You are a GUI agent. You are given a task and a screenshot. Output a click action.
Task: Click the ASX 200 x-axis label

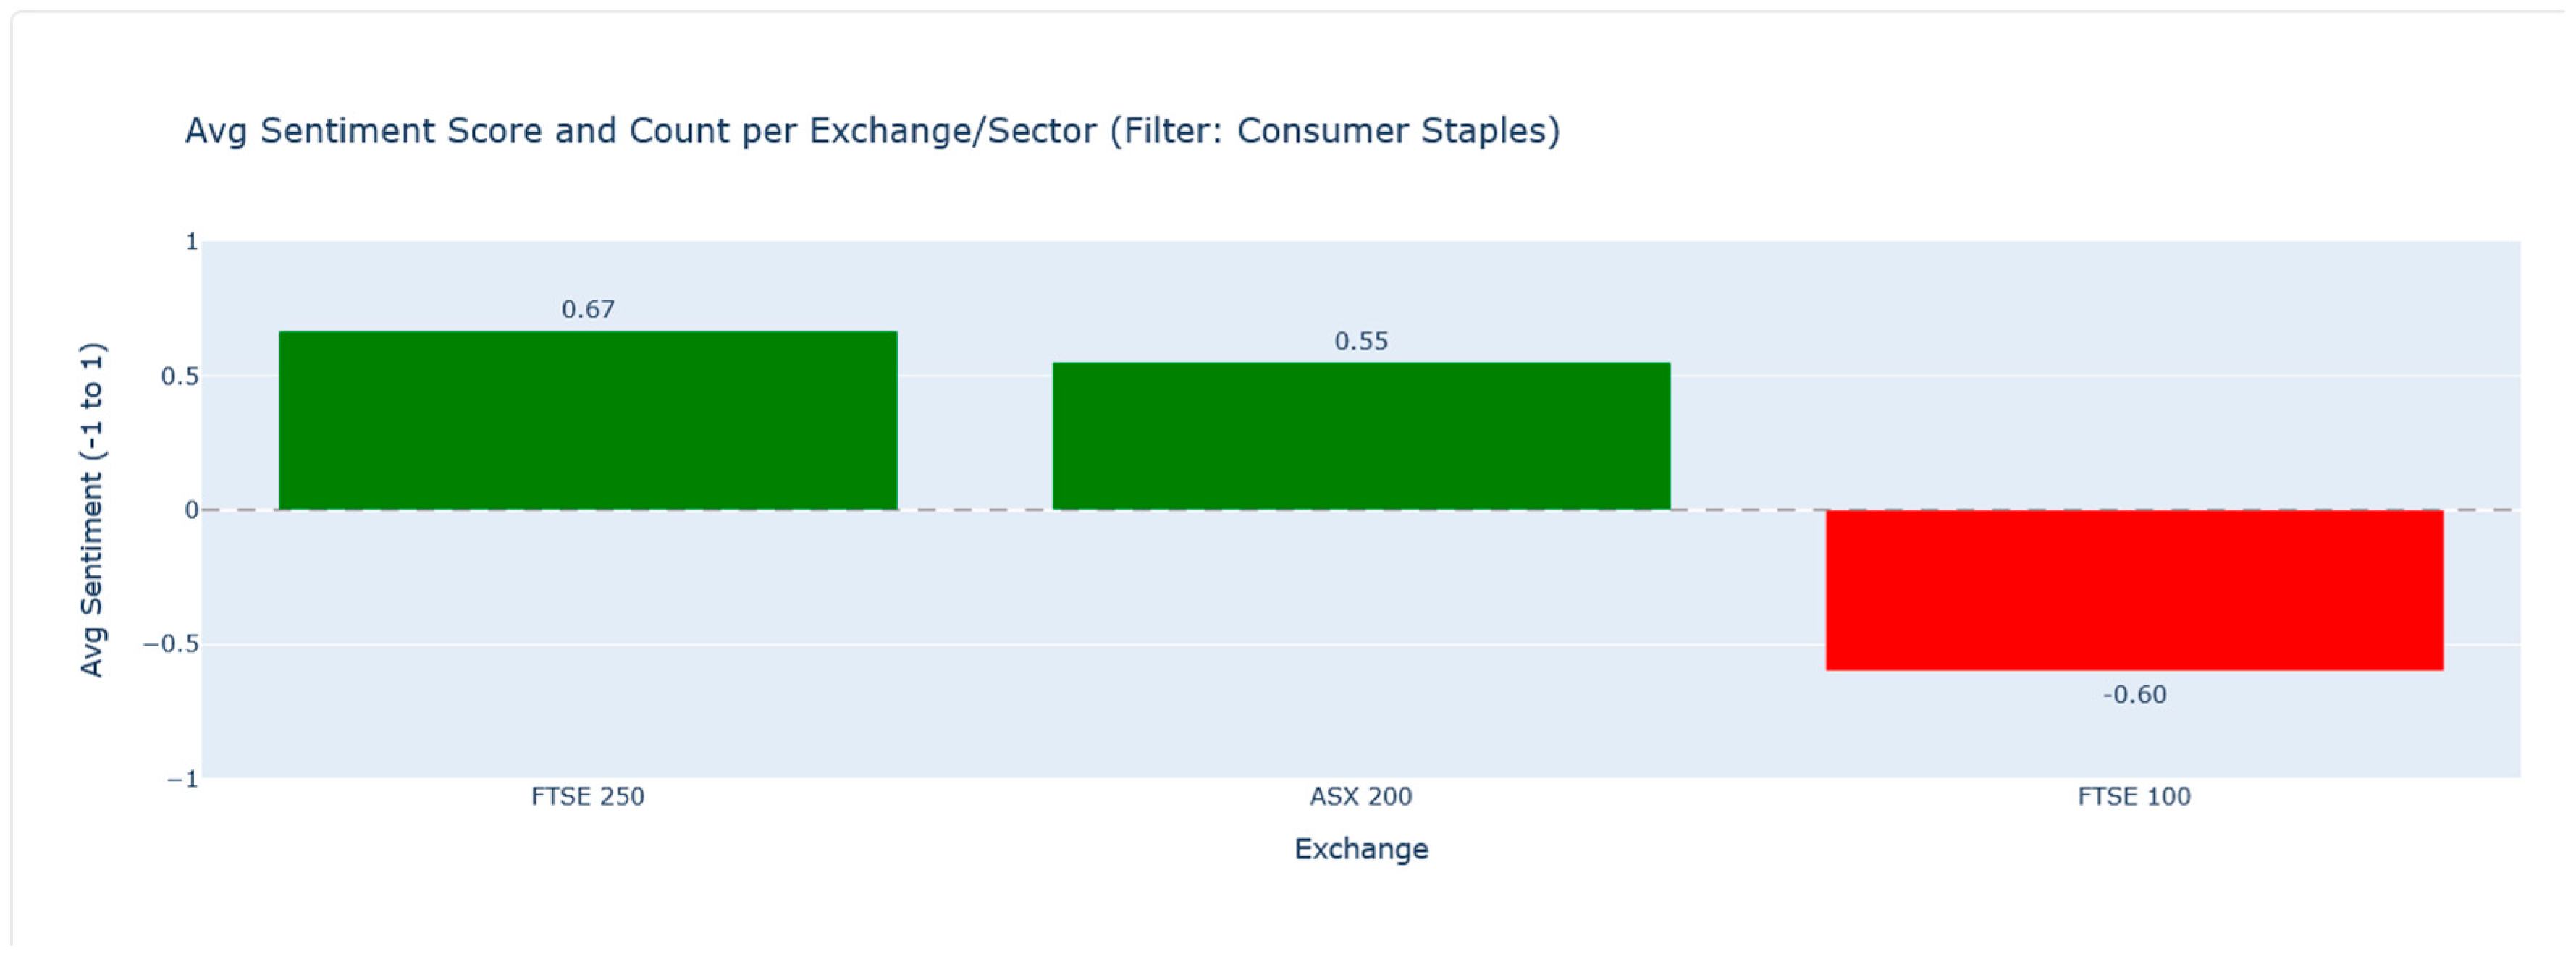pyautogui.click(x=1361, y=797)
